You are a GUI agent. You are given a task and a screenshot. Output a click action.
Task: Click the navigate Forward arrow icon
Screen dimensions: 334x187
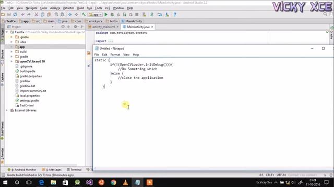click(76, 15)
